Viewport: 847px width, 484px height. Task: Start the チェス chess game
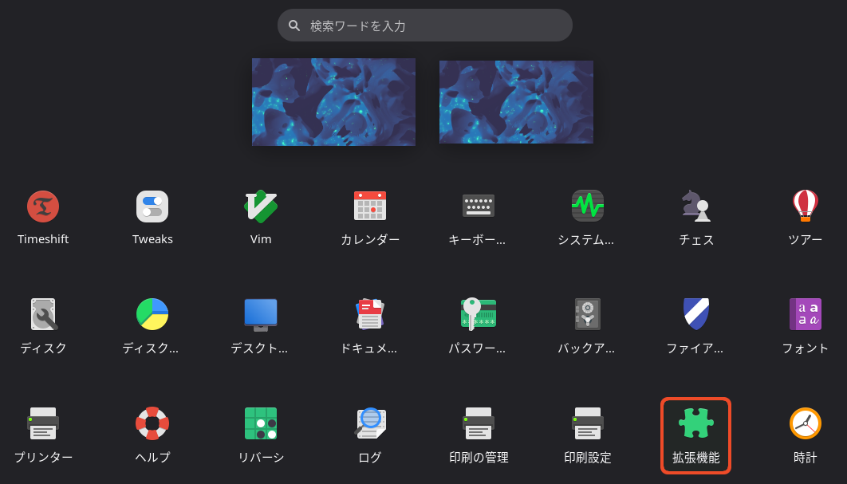click(696, 207)
